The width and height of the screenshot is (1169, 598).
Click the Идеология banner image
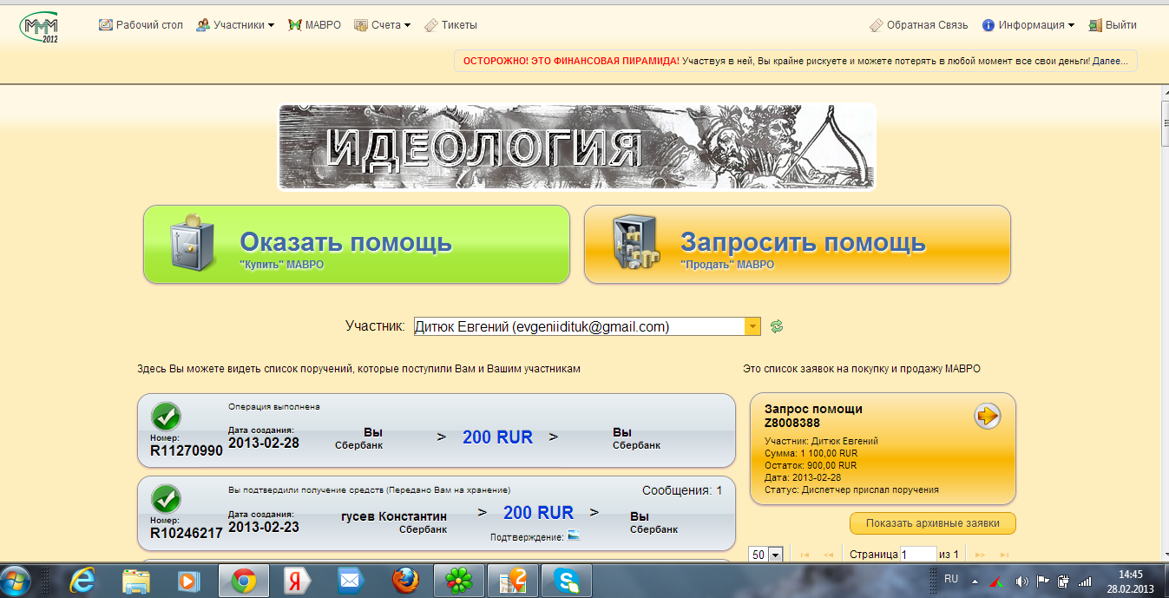pyautogui.click(x=576, y=147)
